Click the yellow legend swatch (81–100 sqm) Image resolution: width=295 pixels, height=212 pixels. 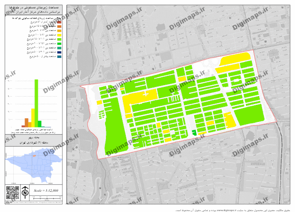pos(59,35)
